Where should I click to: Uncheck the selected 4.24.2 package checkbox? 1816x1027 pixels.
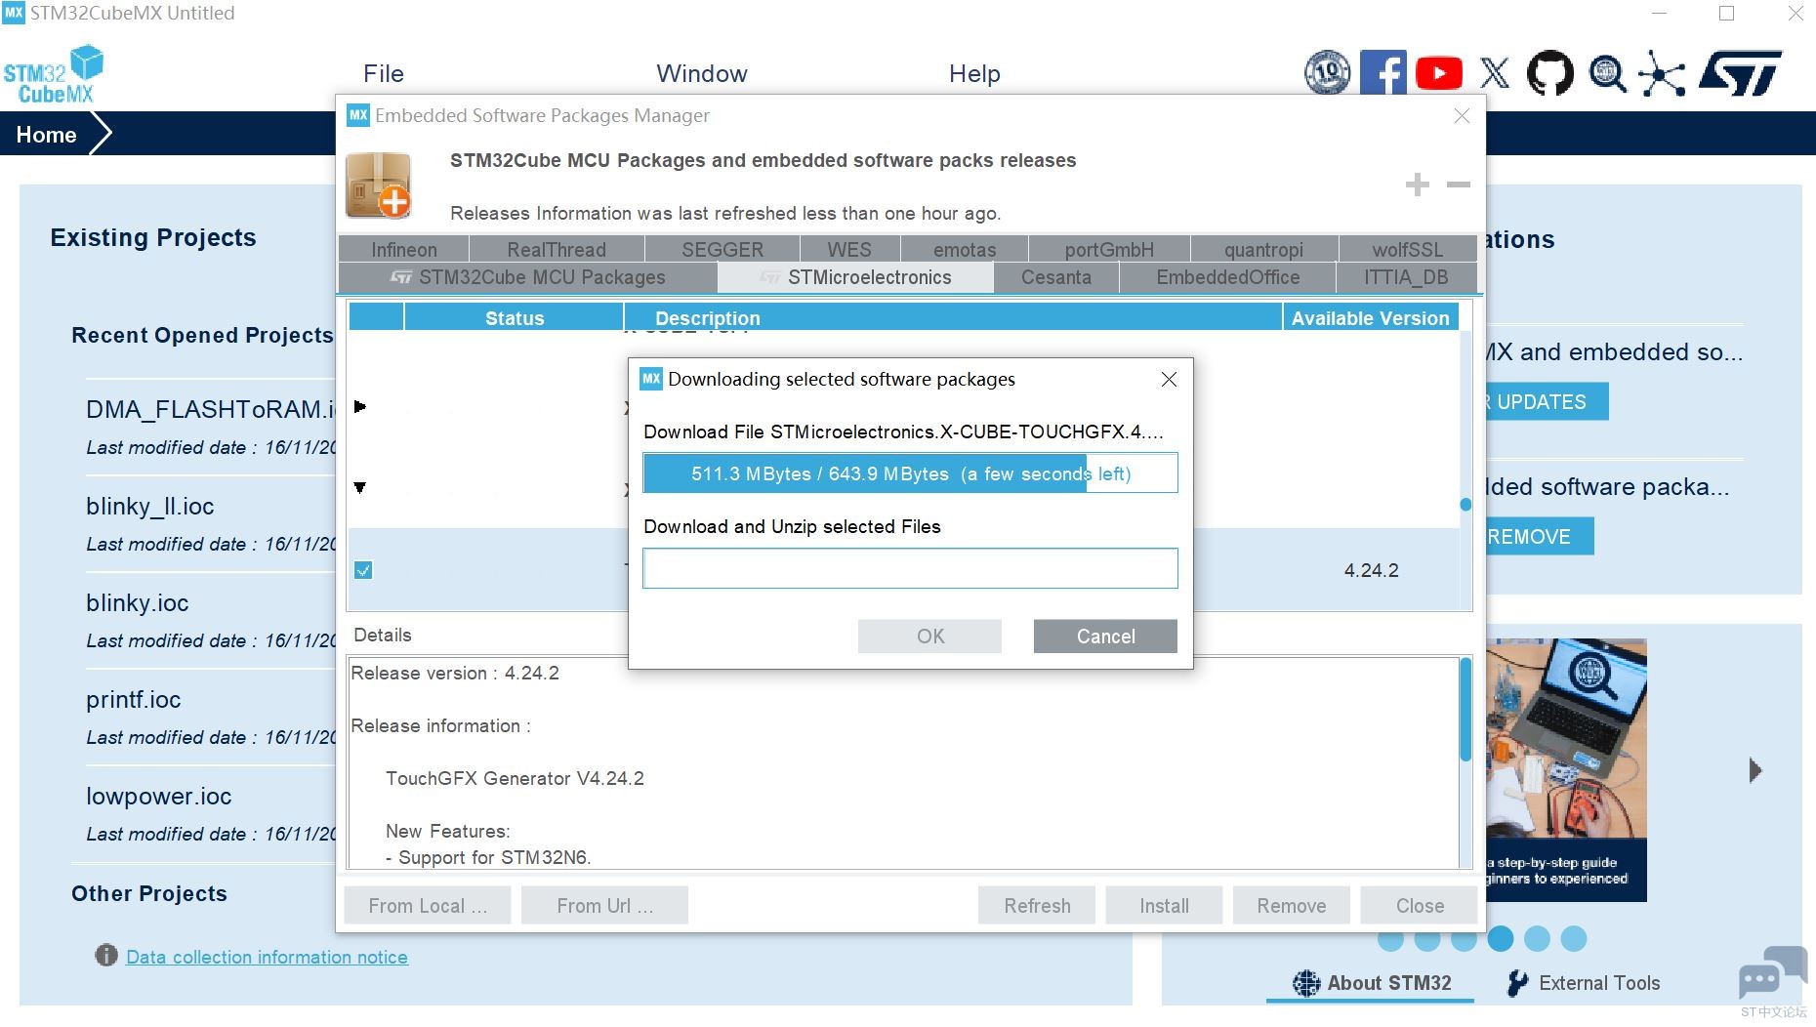[363, 570]
